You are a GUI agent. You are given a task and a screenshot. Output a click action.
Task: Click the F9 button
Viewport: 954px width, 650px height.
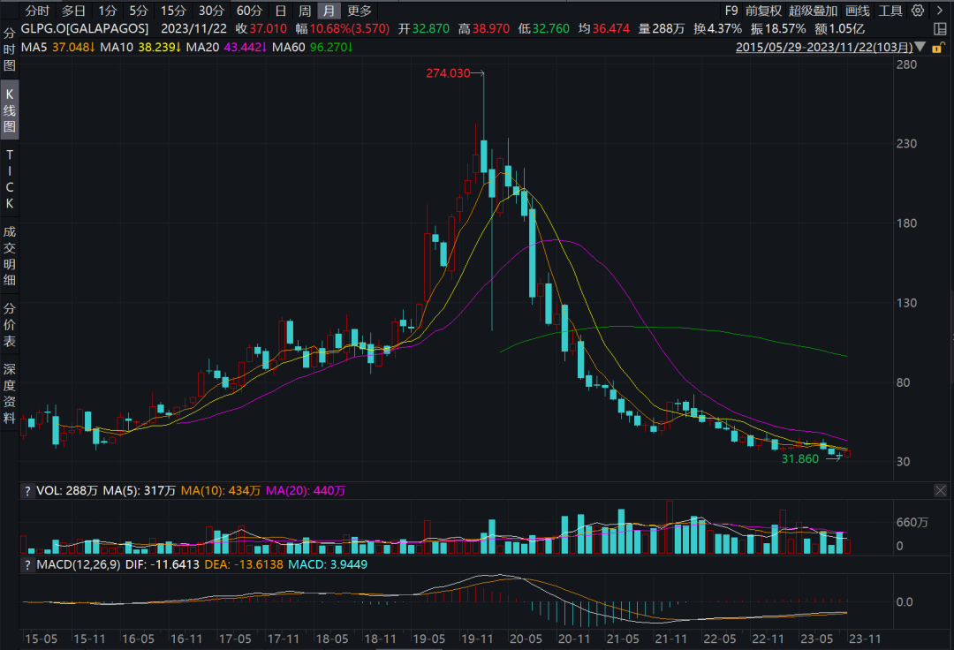pos(731,11)
